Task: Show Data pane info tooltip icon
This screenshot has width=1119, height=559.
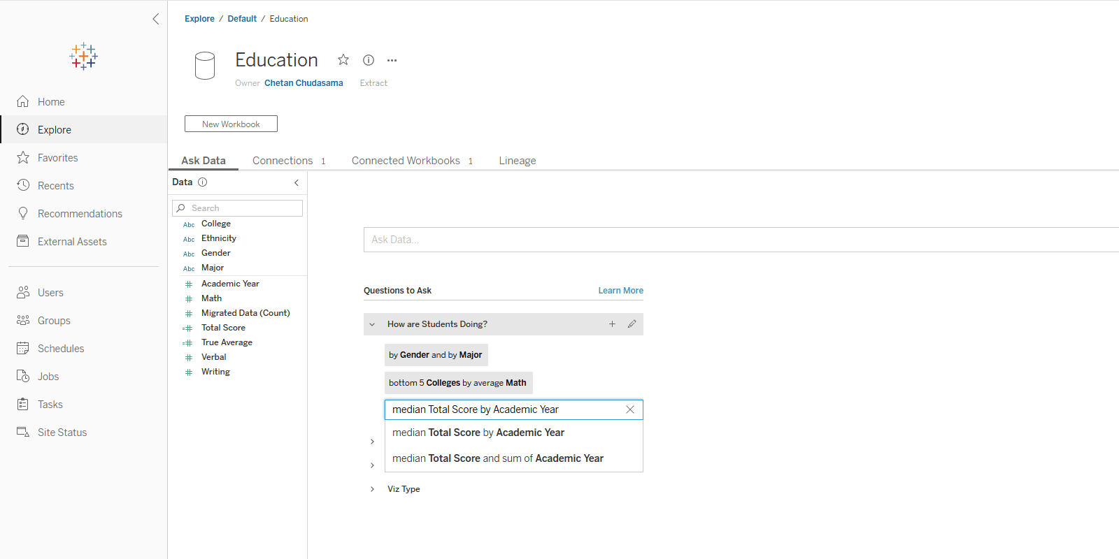Action: pyautogui.click(x=203, y=182)
